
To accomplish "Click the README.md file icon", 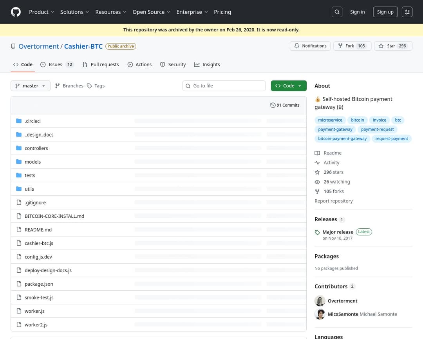I will pos(19,230).
